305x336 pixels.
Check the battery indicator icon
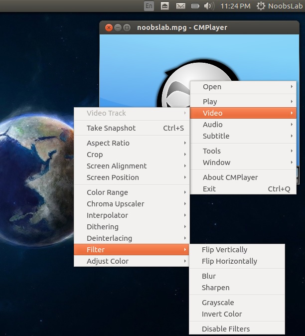pos(195,6)
